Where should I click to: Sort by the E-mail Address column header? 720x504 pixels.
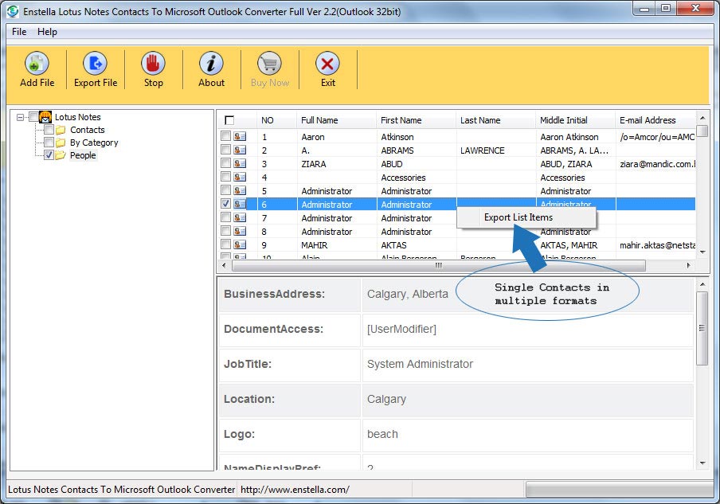coord(648,120)
